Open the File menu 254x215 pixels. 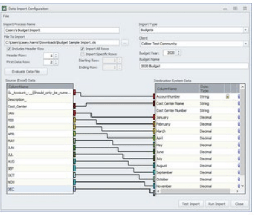coord(6,16)
